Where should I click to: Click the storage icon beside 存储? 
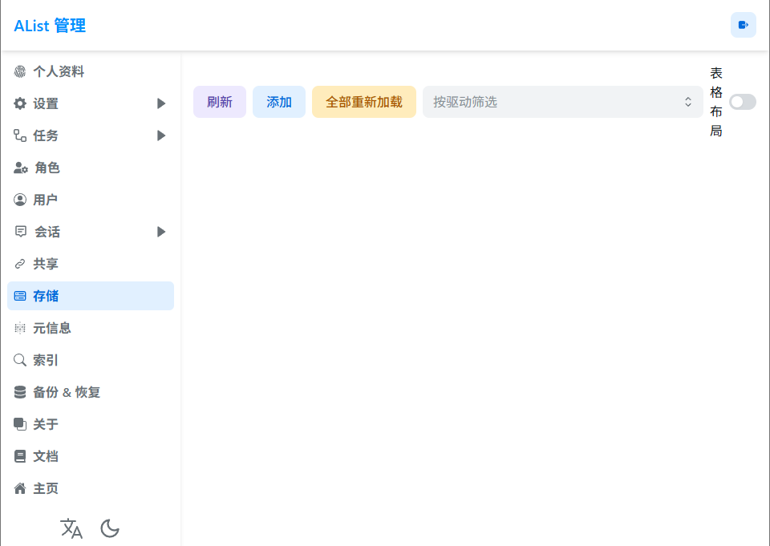click(x=19, y=296)
